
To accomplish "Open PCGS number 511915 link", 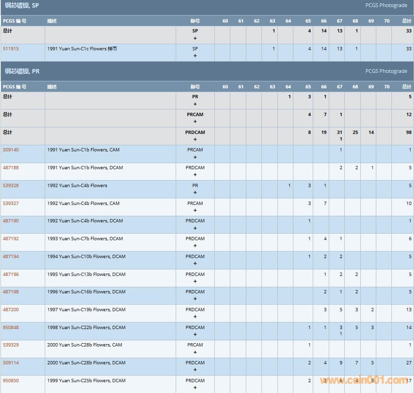I will 11,49.
